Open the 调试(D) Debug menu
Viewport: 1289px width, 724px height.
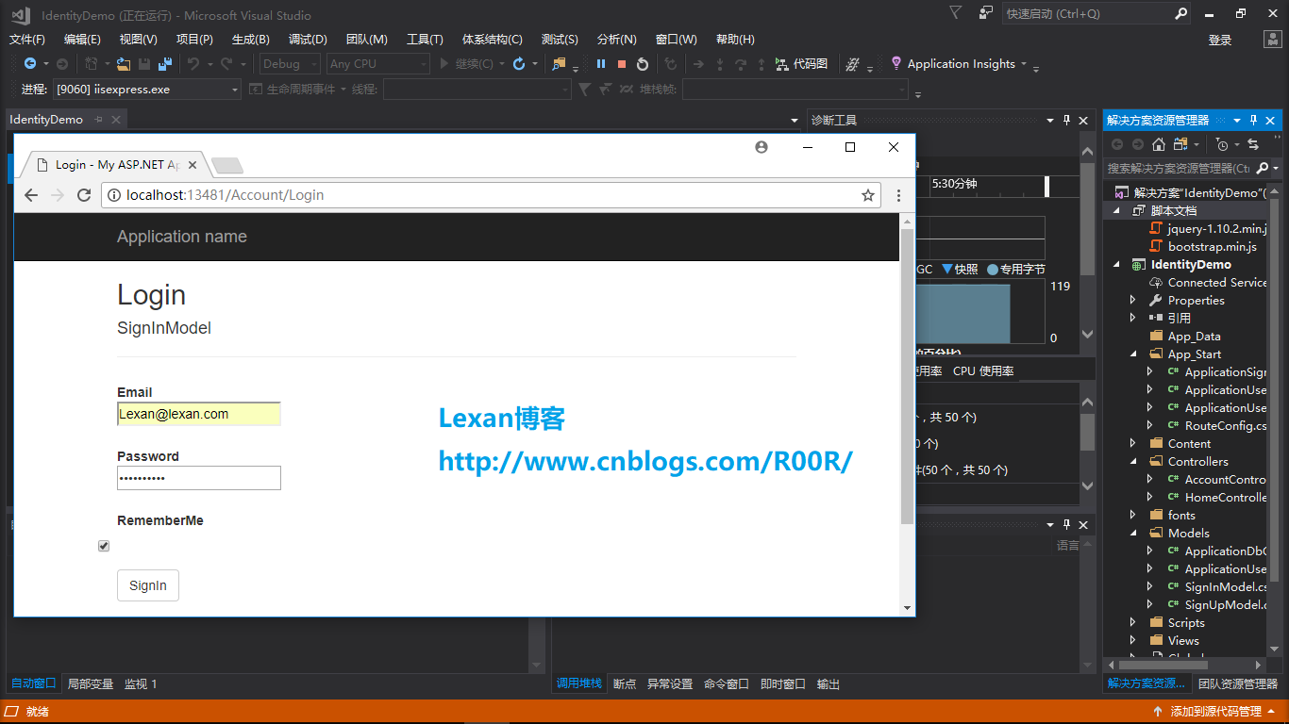coord(308,40)
